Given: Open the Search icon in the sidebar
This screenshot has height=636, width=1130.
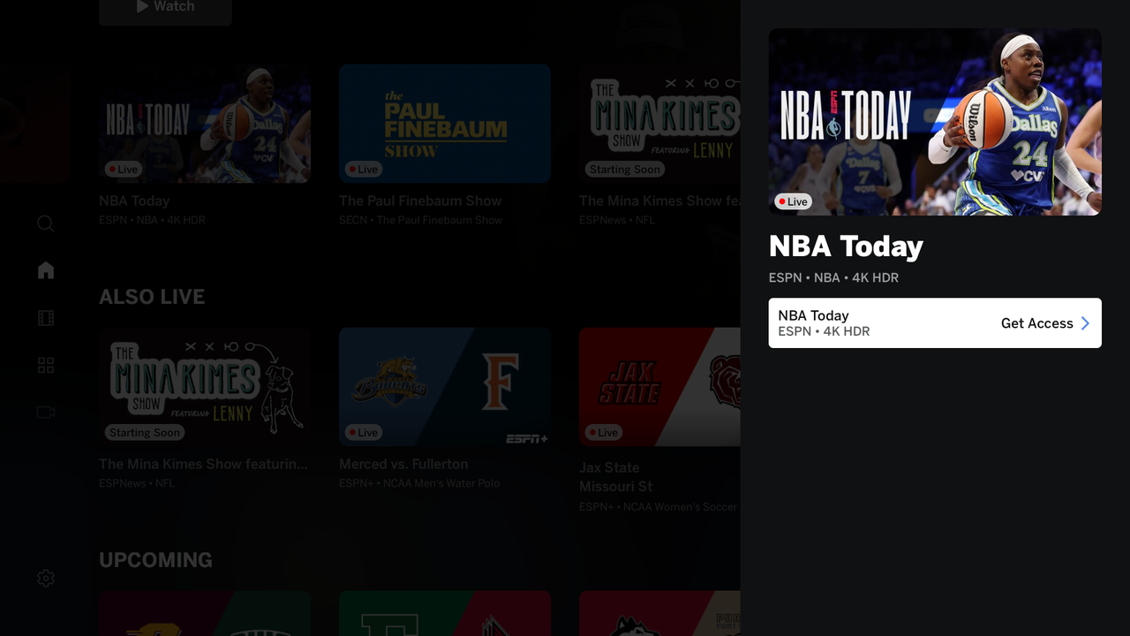Looking at the screenshot, I should 46,223.
